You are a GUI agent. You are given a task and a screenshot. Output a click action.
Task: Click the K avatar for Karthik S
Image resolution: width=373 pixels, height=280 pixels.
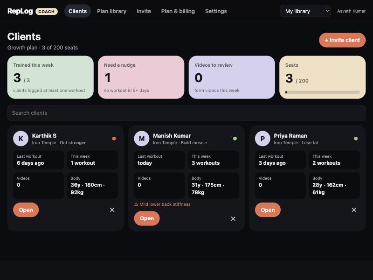coord(21,139)
